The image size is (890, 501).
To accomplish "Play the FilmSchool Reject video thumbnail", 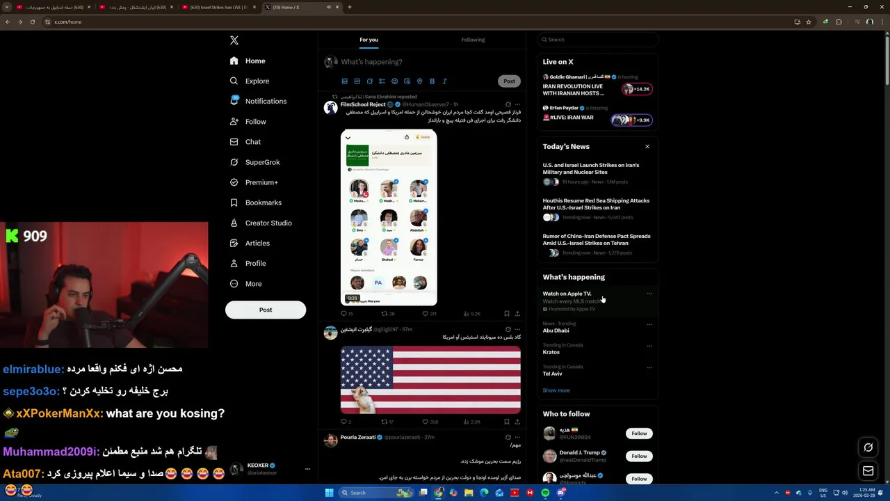I will coord(389,217).
